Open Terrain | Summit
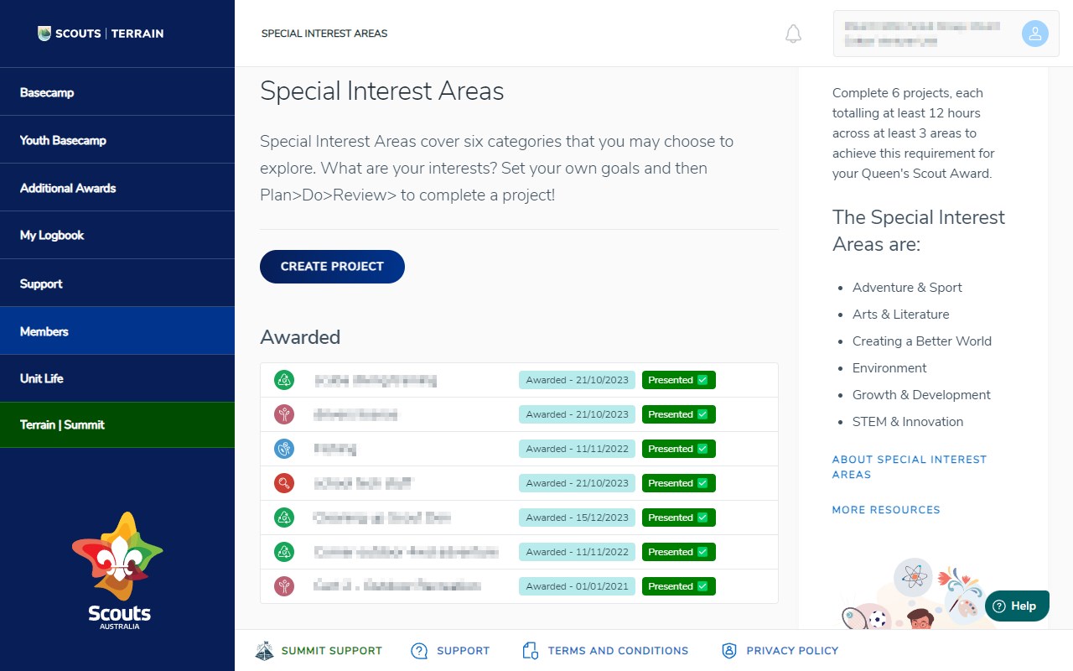Image resolution: width=1073 pixels, height=671 pixels. click(117, 425)
